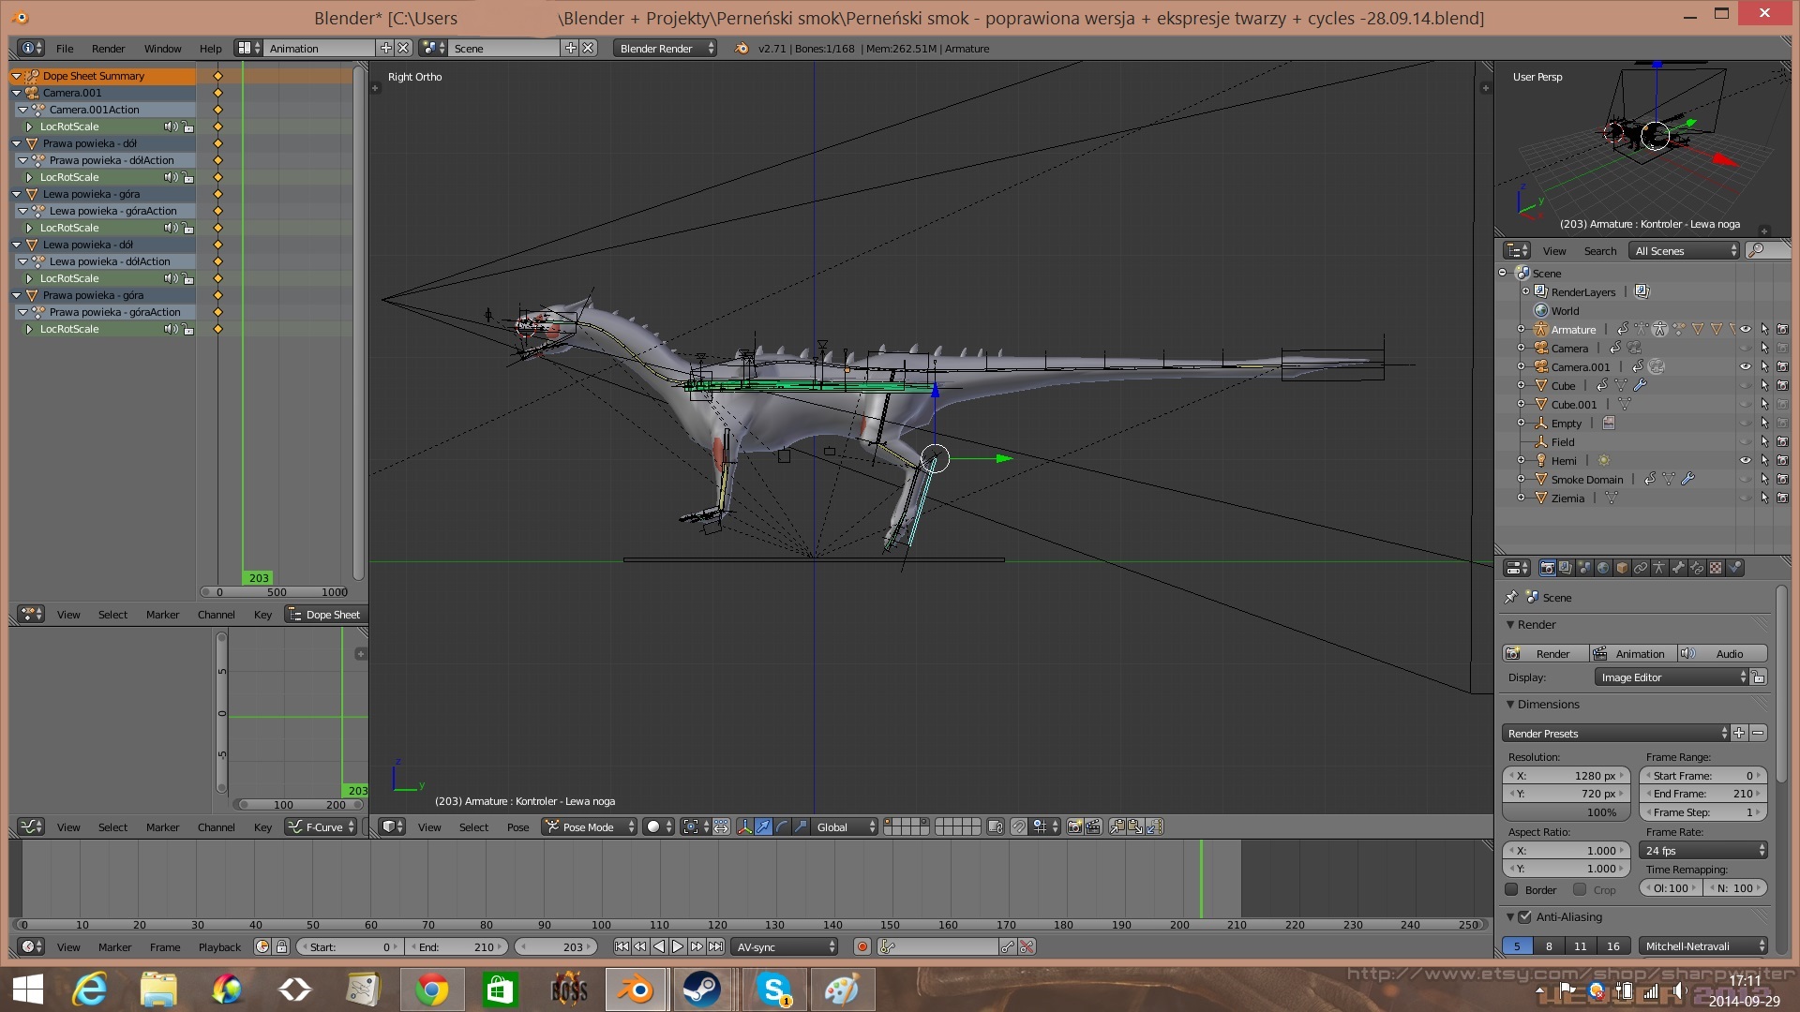Image resolution: width=1800 pixels, height=1012 pixels.
Task: Click the Animation render button
Action: click(1633, 653)
